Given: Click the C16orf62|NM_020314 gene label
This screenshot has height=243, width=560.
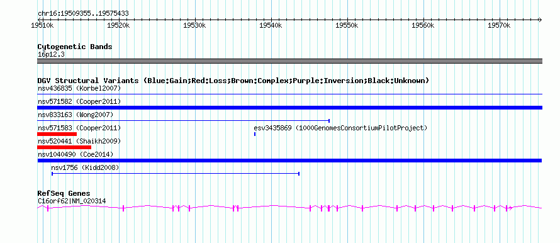Looking at the screenshot, I should [72, 201].
